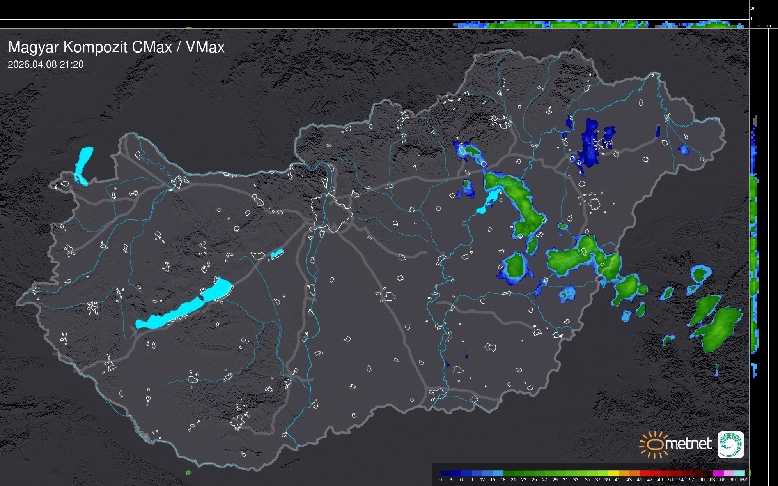Screen dimensions: 778x486
Task: Click the light cyan 69 dBZ swatch
Action: [x=739, y=473]
